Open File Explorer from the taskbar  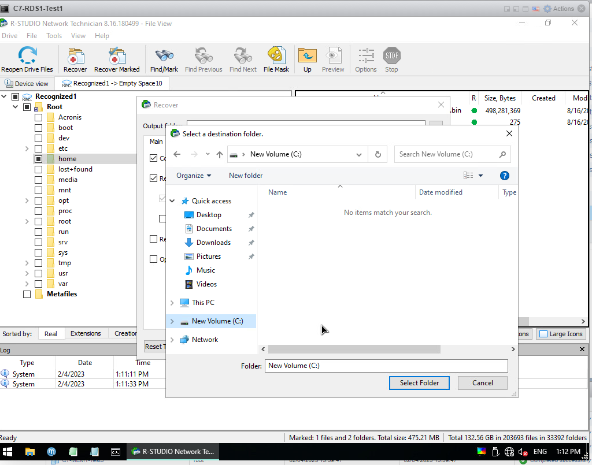[29, 452]
